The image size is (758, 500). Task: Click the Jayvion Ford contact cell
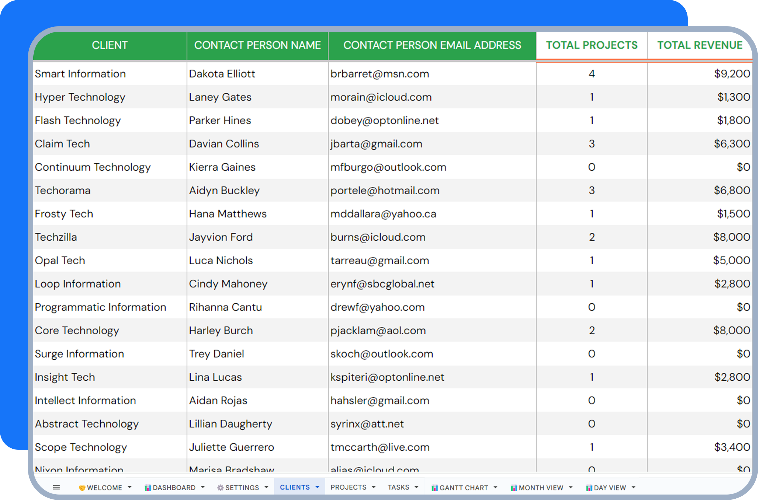pos(257,237)
